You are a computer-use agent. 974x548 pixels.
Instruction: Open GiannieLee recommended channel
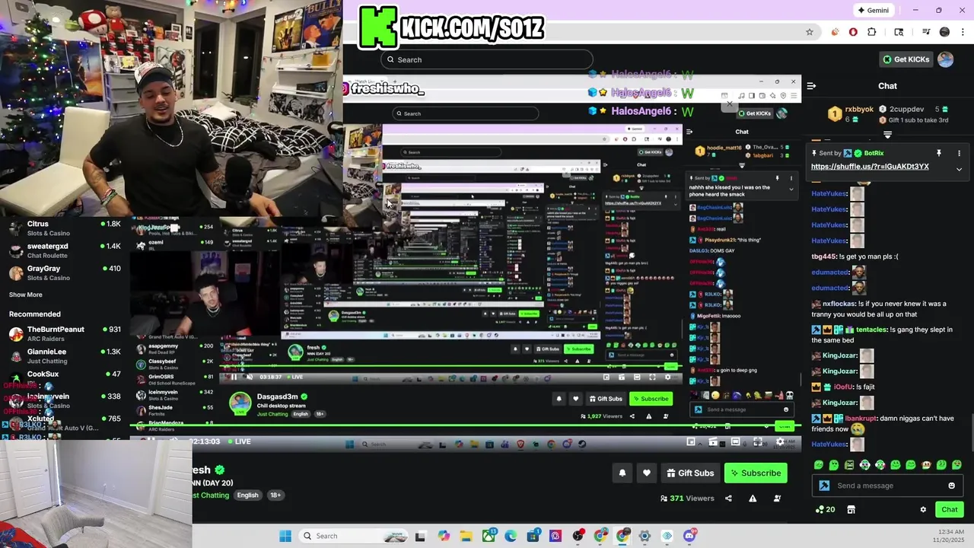65,356
